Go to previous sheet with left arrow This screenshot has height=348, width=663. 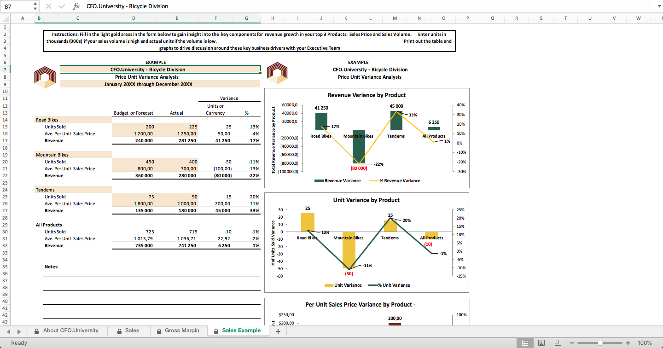point(8,331)
